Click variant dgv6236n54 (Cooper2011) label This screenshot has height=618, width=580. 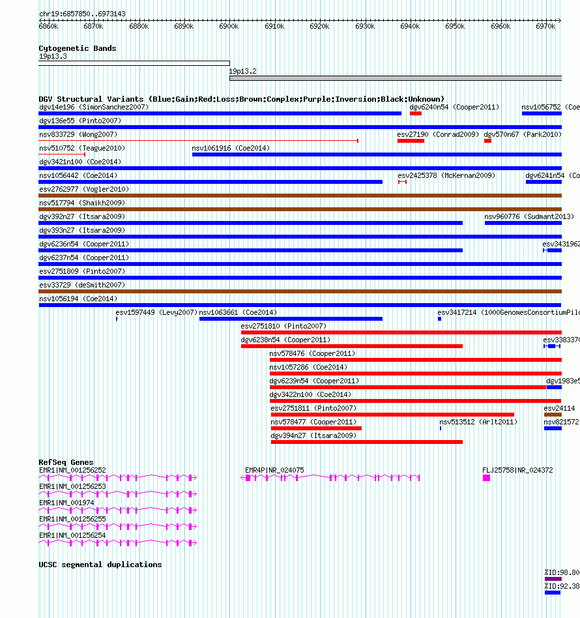tap(84, 244)
